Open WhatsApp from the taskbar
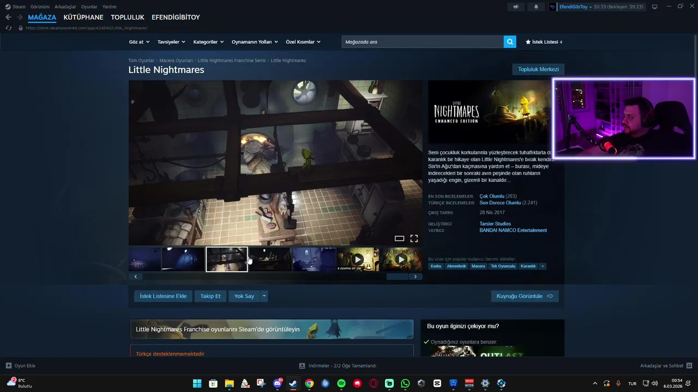This screenshot has width=698, height=392. 405,383
